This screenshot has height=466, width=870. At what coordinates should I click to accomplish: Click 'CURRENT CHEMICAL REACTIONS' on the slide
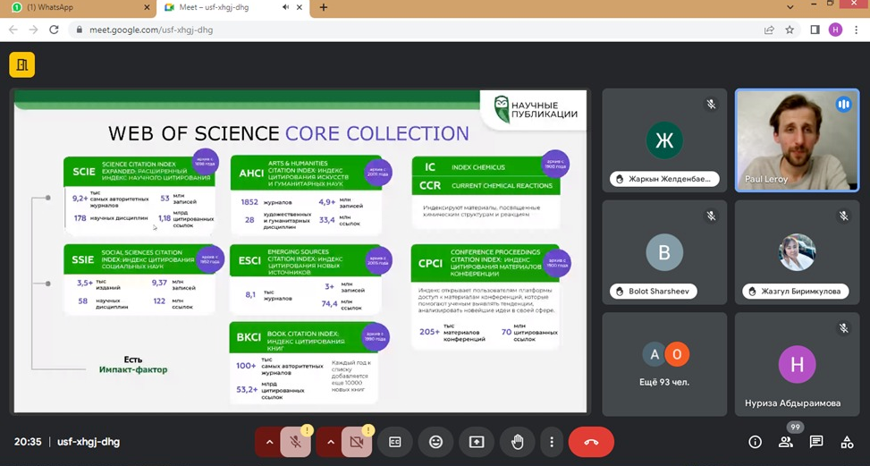(x=503, y=186)
